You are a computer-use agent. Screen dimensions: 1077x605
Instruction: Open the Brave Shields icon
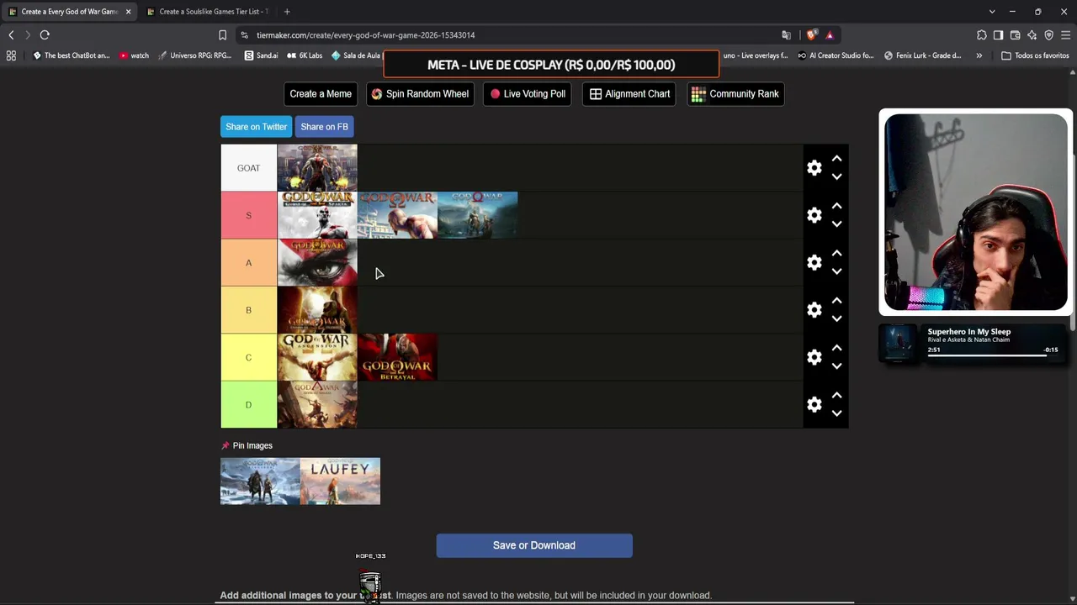click(811, 35)
